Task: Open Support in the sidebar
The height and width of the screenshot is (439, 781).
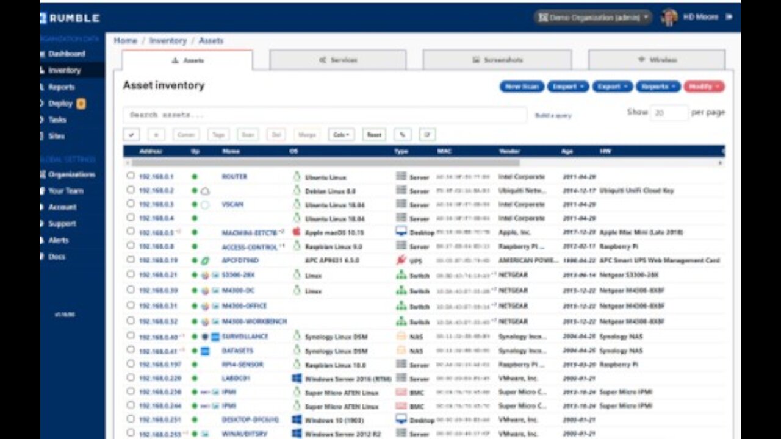Action: tap(62, 224)
